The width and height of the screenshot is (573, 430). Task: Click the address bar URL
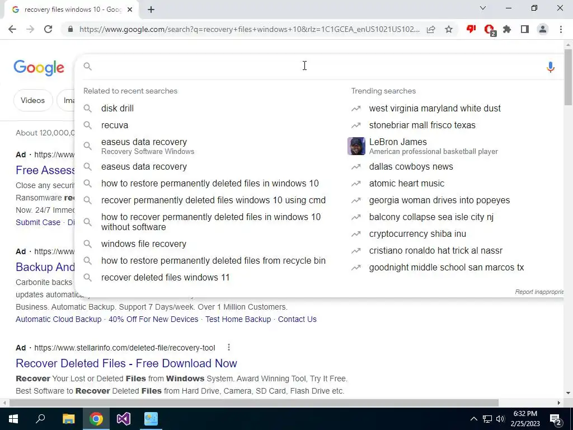(x=250, y=29)
